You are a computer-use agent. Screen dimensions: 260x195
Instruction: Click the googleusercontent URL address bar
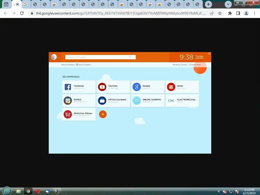point(121,13)
